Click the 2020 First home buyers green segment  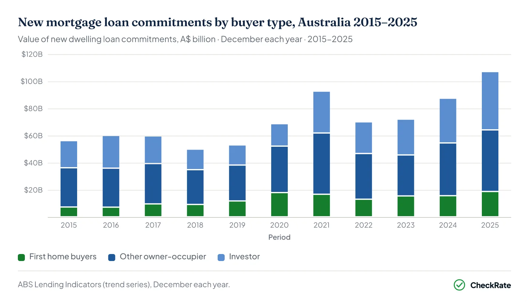pos(279,205)
